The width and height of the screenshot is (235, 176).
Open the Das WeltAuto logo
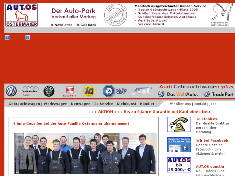pos(178,94)
